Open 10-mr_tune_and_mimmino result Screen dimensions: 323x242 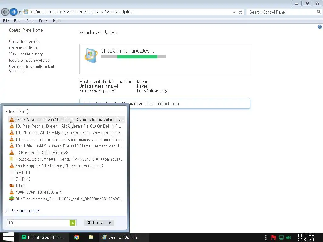pyautogui.click(x=66, y=139)
